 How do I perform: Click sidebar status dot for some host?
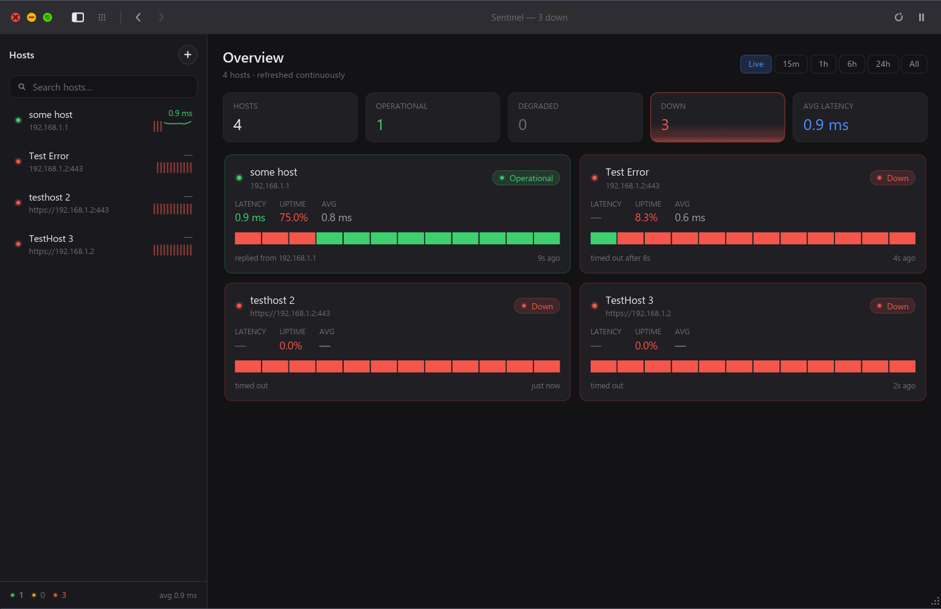coord(18,120)
